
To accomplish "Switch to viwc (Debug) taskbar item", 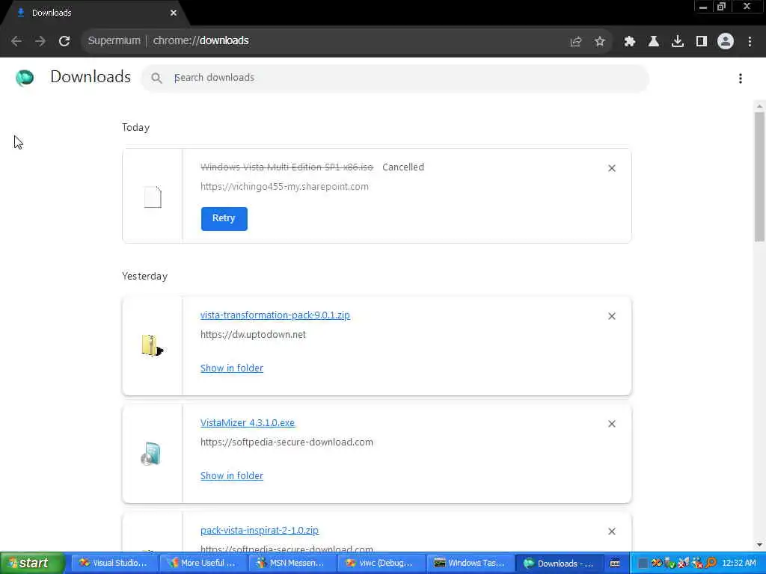I will point(380,564).
